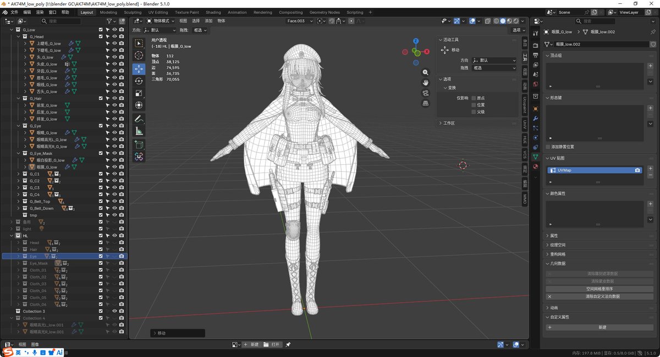
Task: Select the Move tool in viewport toolbar
Action: (139, 69)
